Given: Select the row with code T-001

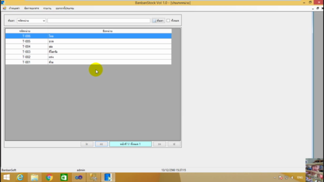Looking at the screenshot, I should coord(89,62).
